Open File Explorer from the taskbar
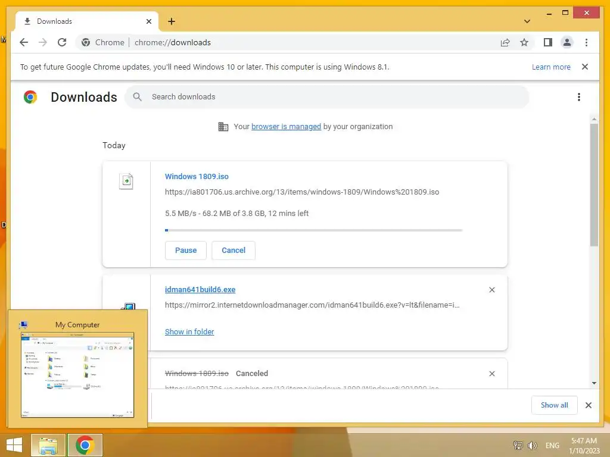610x457 pixels. (x=48, y=445)
